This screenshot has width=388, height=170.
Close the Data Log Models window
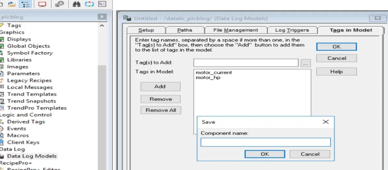point(377,18)
